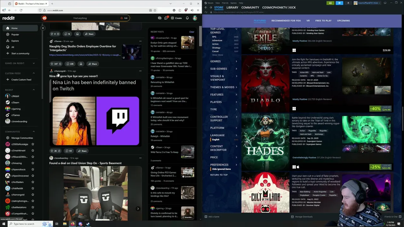
Task: Favorite r/Amazing community with star
Action: [33, 163]
